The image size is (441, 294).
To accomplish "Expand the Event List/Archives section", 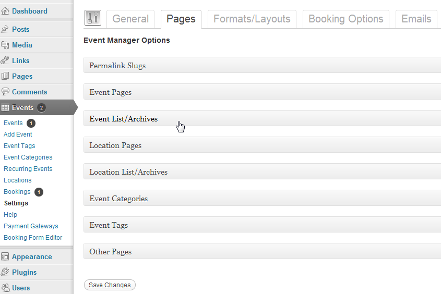I will tap(262, 118).
